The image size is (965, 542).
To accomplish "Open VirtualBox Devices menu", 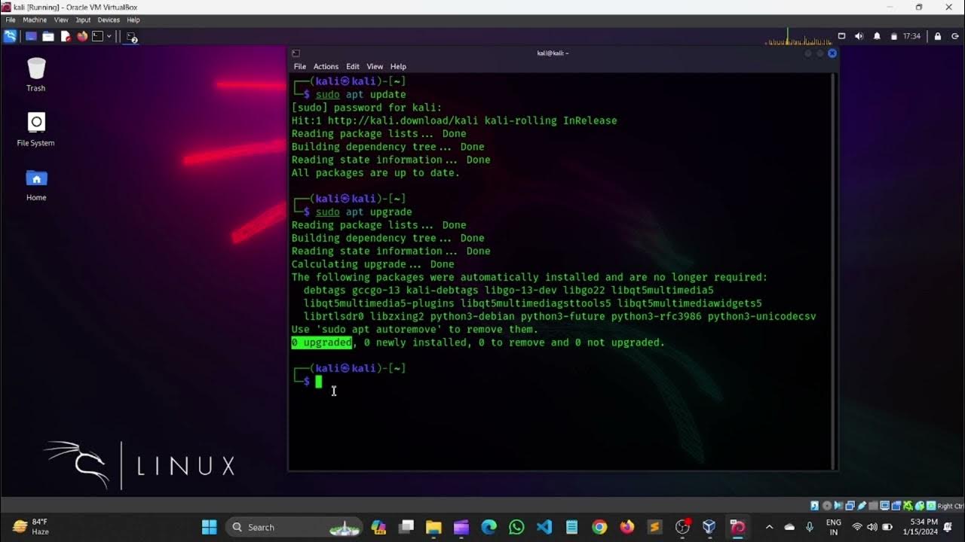I will [x=109, y=20].
